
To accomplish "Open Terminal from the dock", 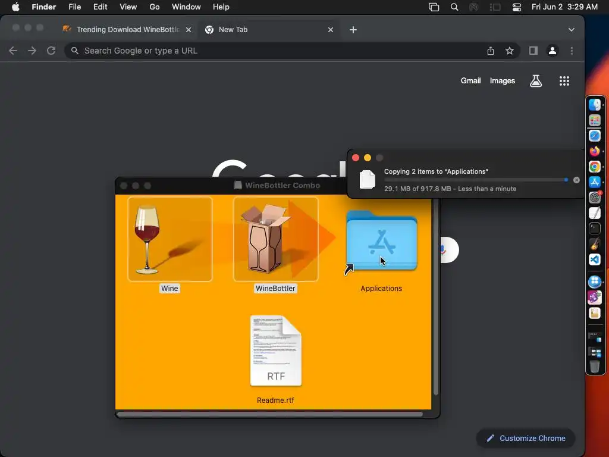I will (595, 228).
